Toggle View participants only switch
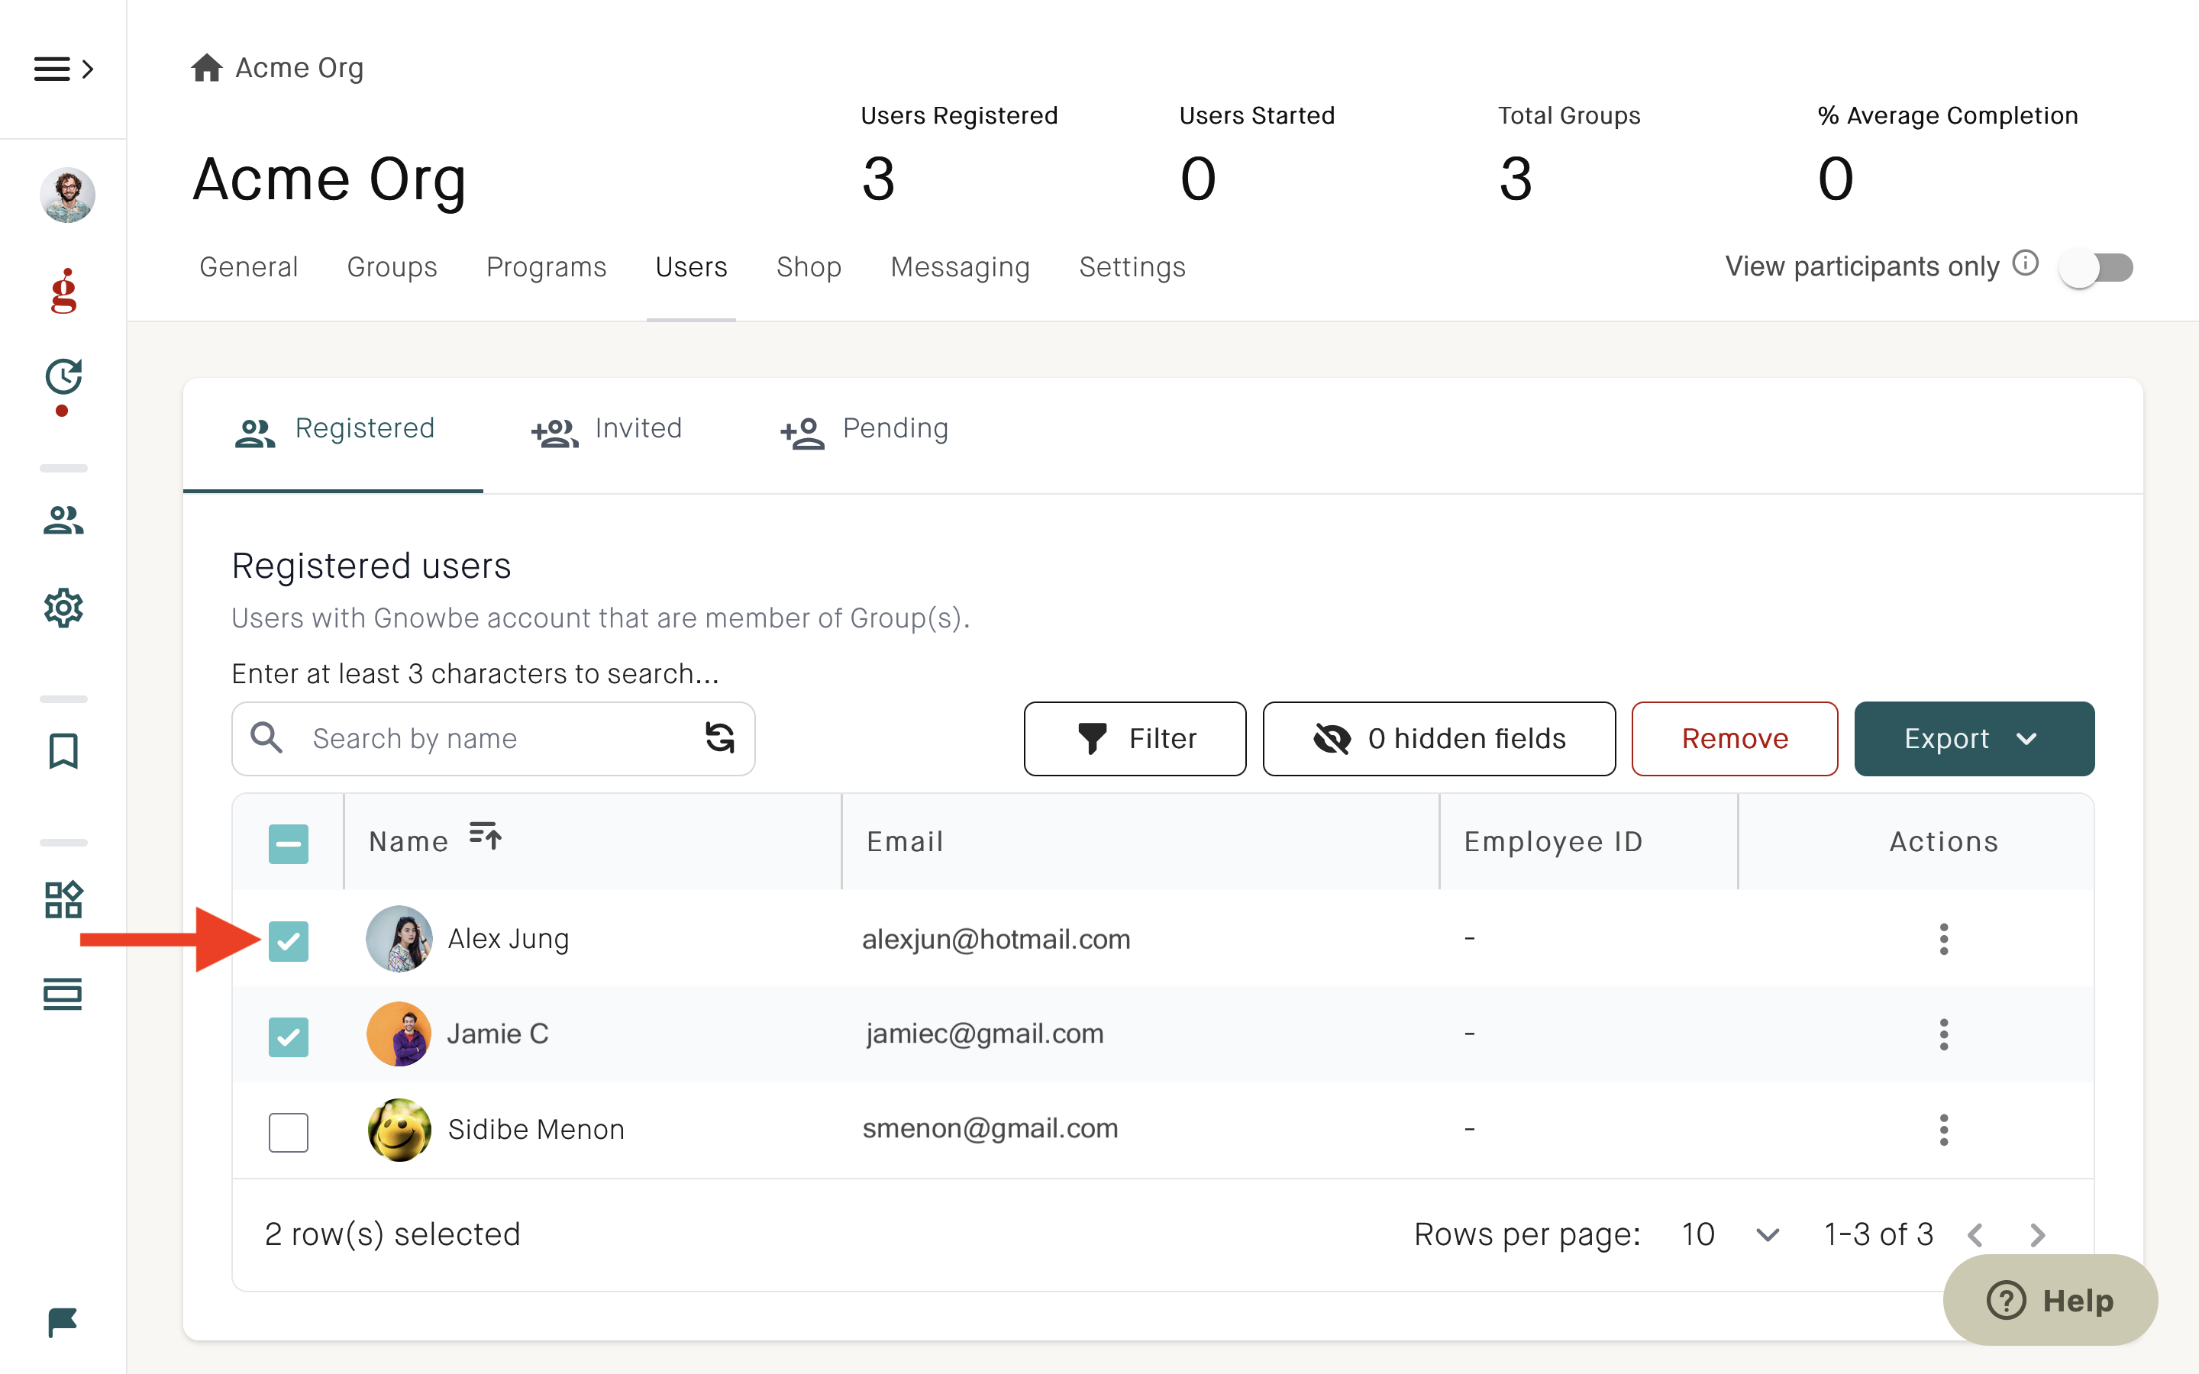 pos(2097,268)
